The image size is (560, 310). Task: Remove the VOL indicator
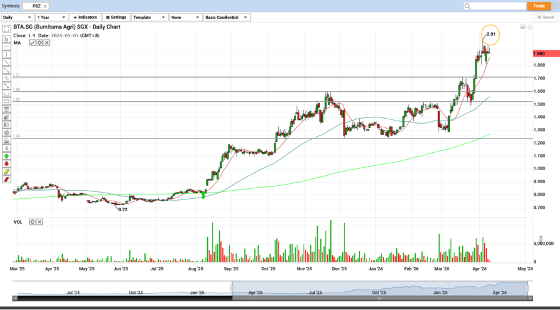tap(39, 222)
